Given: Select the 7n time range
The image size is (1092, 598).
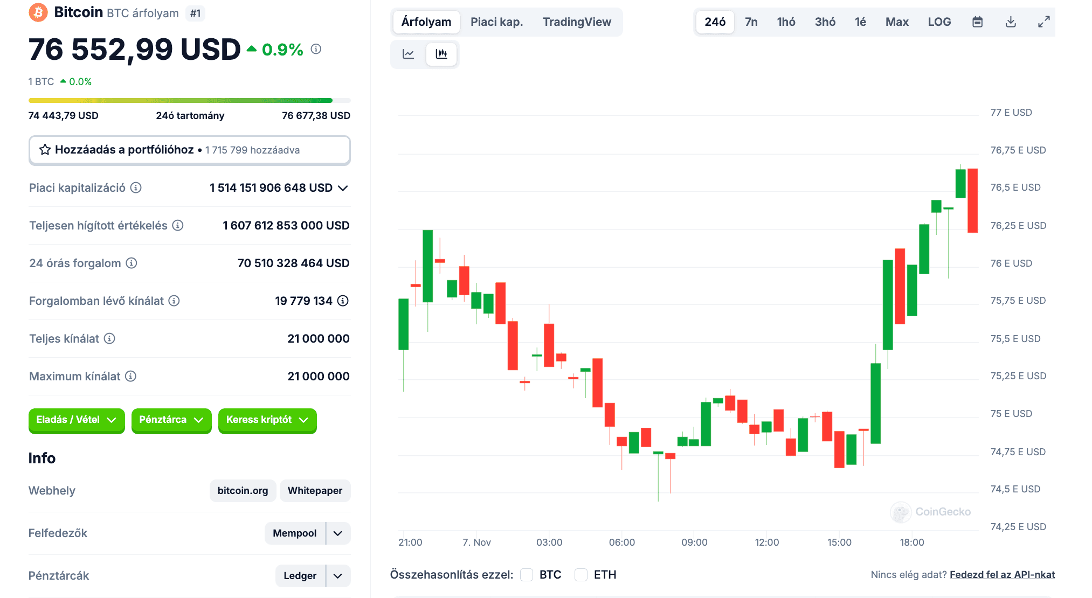Looking at the screenshot, I should click(751, 22).
